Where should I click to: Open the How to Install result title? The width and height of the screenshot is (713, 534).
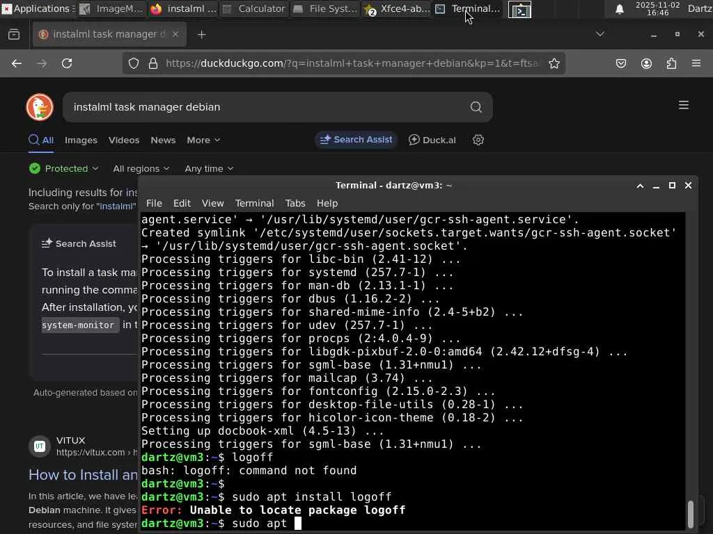[x=83, y=475]
